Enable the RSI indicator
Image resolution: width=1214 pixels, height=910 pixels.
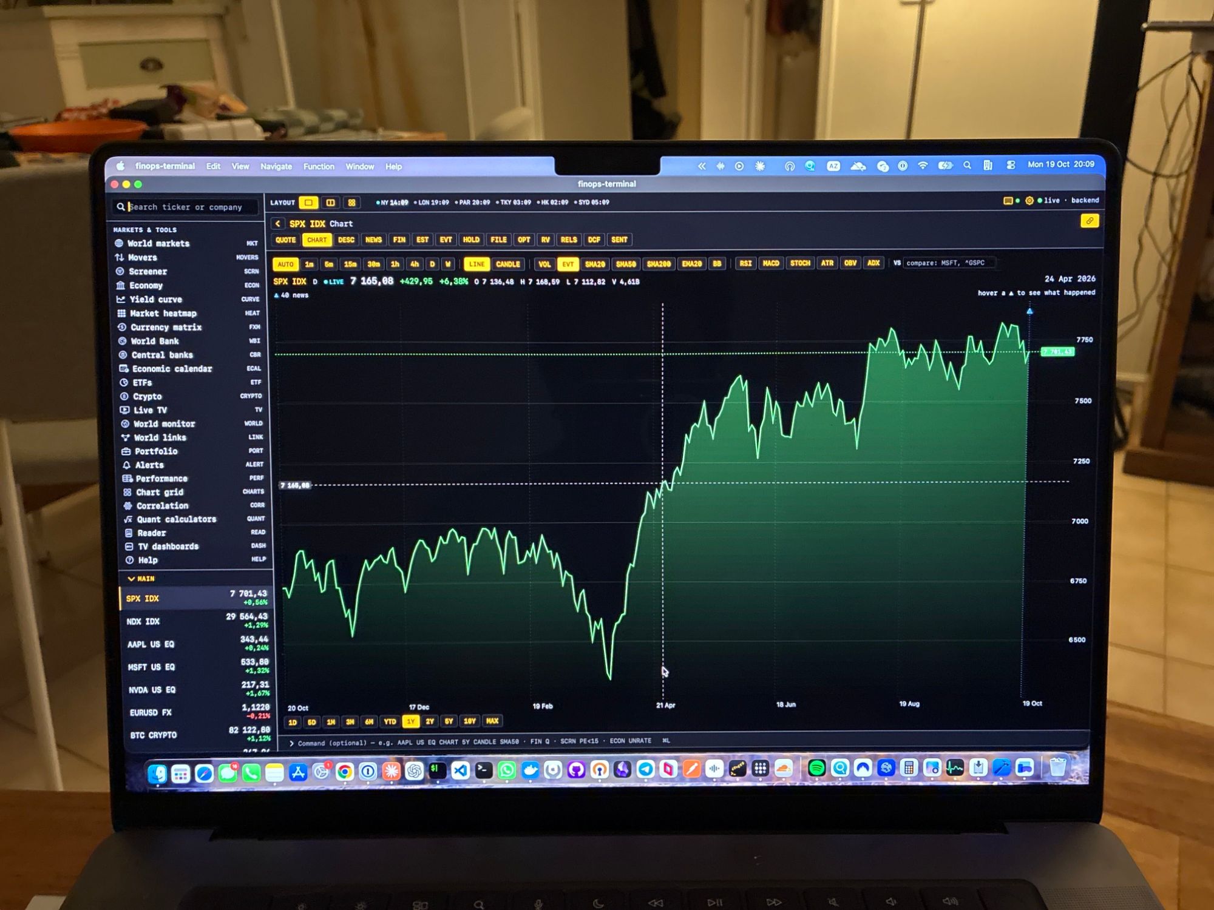point(745,263)
